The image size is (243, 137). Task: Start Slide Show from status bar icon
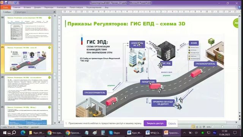[204, 127]
